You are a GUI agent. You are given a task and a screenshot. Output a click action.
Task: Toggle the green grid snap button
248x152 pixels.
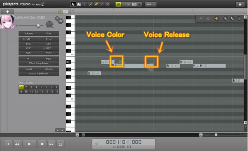click(118, 4)
